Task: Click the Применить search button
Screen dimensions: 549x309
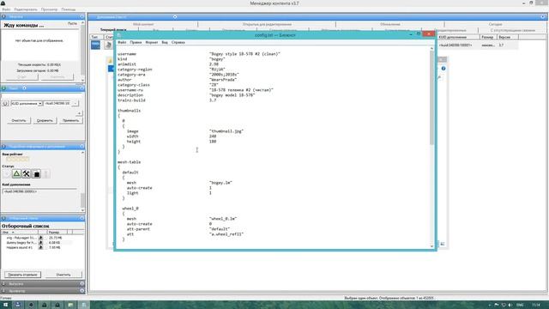Action: point(70,120)
